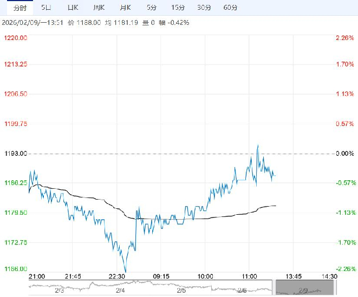Click 2/6 in the overview timeline
Image resolution: width=358 pixels, height=297 pixels.
click(242, 291)
